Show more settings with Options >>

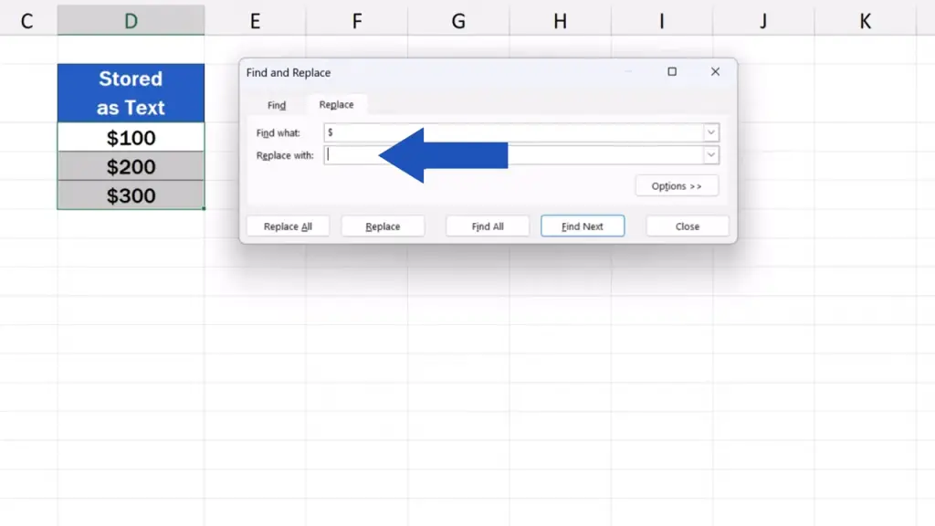click(x=677, y=186)
